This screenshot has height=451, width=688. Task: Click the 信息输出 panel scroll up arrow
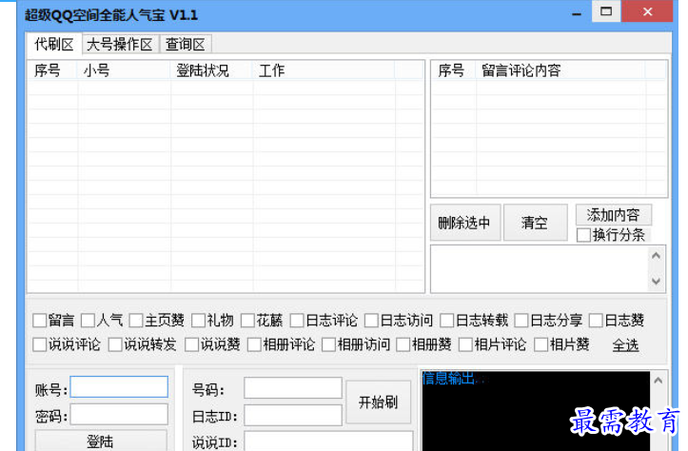pyautogui.click(x=659, y=381)
